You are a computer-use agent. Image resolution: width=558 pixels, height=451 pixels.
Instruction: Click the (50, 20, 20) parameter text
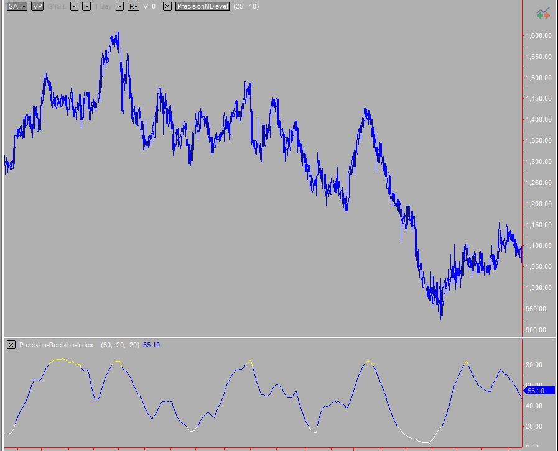[x=119, y=345]
